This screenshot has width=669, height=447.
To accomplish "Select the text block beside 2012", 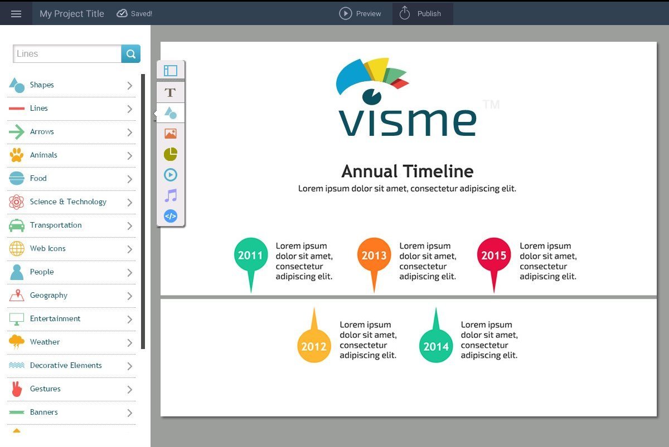I will point(368,340).
